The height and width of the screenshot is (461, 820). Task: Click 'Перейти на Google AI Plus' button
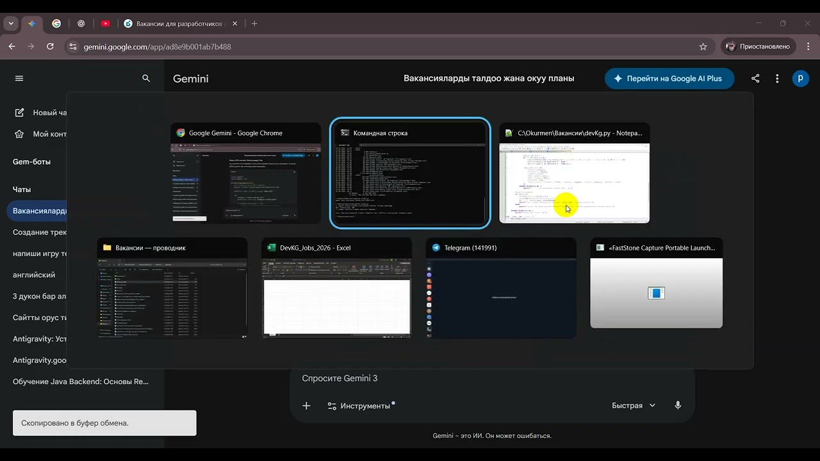669,79
